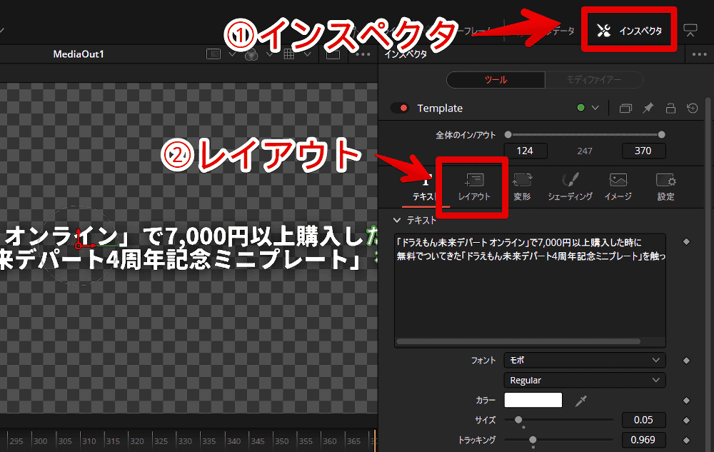Switch to the シェーディング tab
Image resolution: width=714 pixels, height=452 pixels.
(570, 186)
